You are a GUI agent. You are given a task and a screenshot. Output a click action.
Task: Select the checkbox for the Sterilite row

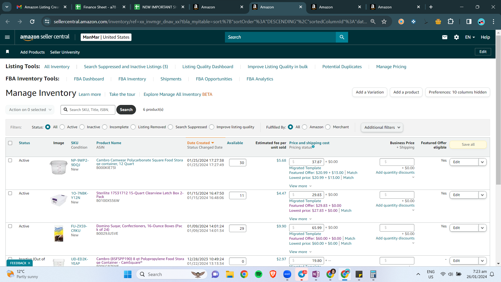pyautogui.click(x=10, y=193)
